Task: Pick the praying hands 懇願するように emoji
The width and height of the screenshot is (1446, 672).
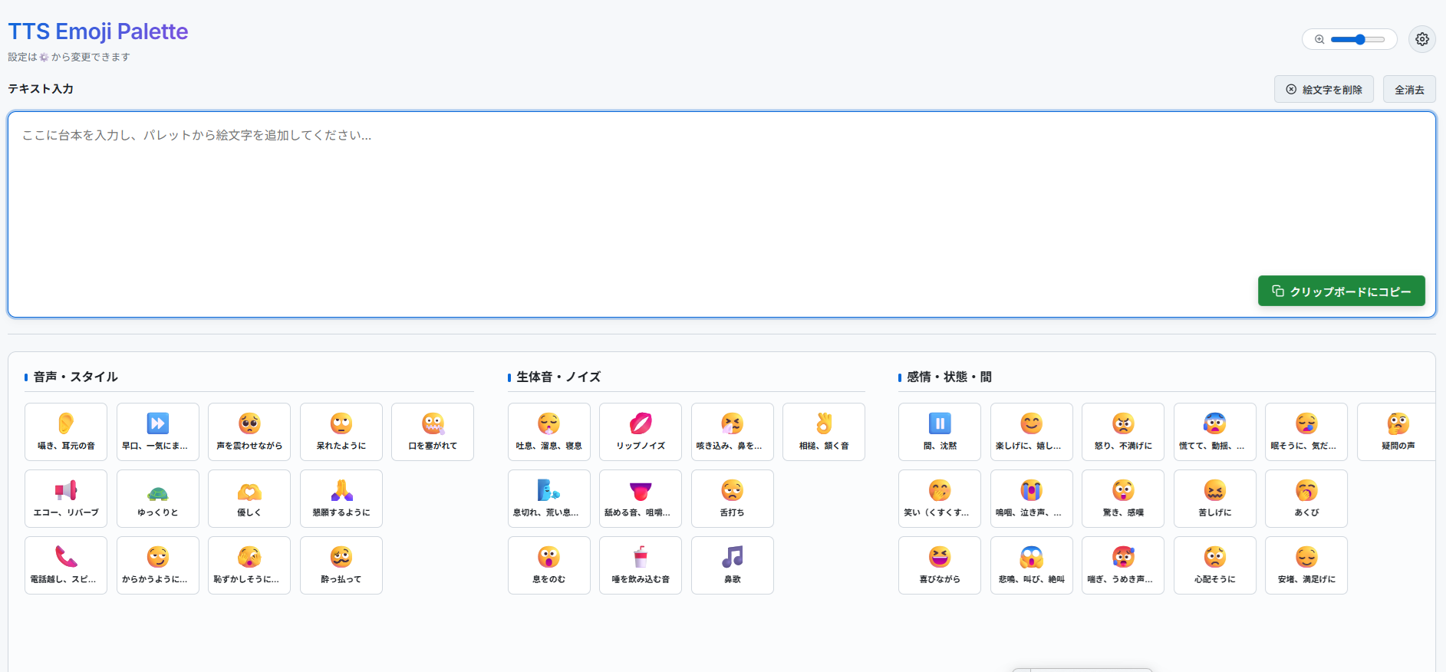Action: [341, 498]
